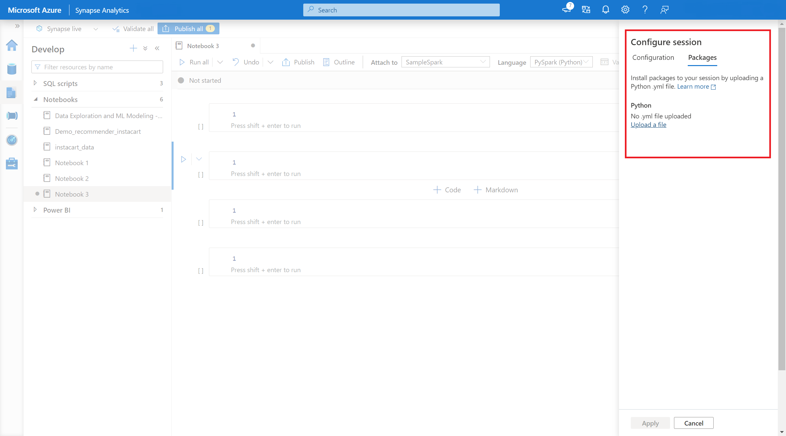This screenshot has height=436, width=786.
Task: Click the Apply button in Configure session
Action: click(650, 423)
